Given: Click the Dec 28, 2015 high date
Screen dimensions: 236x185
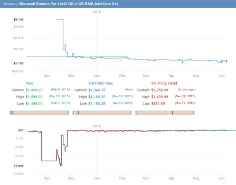Looking at the screenshot, I should click(x=185, y=96).
